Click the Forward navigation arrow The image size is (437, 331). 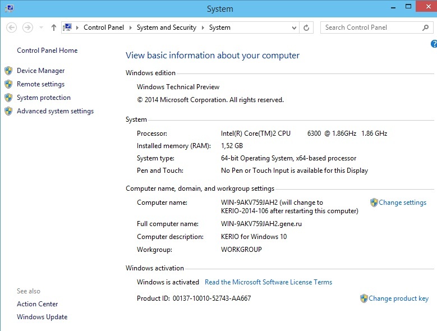pos(27,27)
